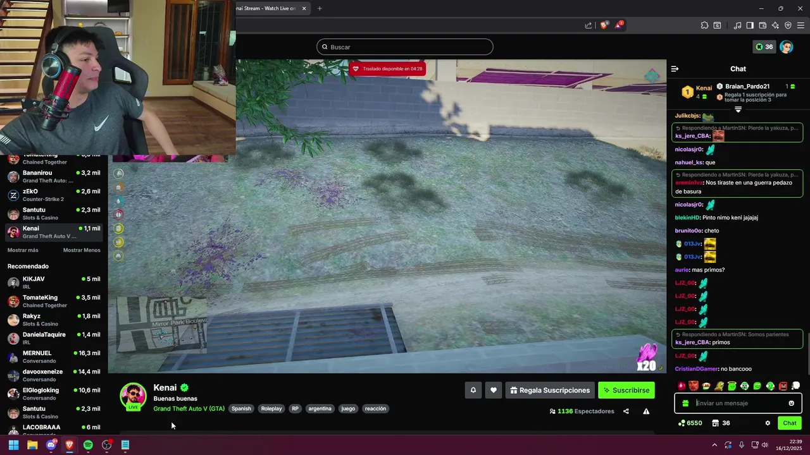
Task: Open OBS Studio from the taskbar
Action: click(x=106, y=445)
